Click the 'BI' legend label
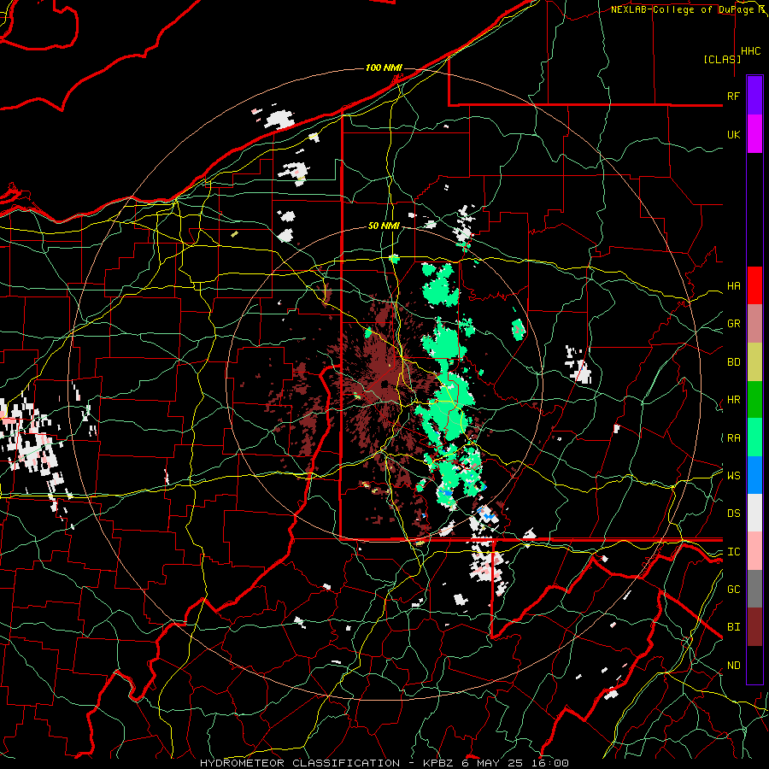The height and width of the screenshot is (769, 769). point(733,627)
